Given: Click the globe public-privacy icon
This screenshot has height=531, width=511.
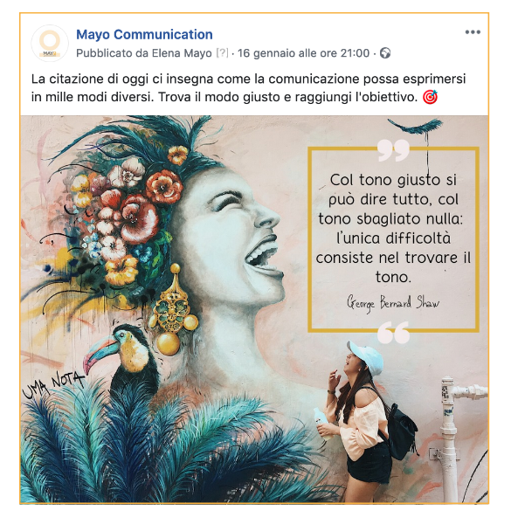Looking at the screenshot, I should (x=385, y=53).
